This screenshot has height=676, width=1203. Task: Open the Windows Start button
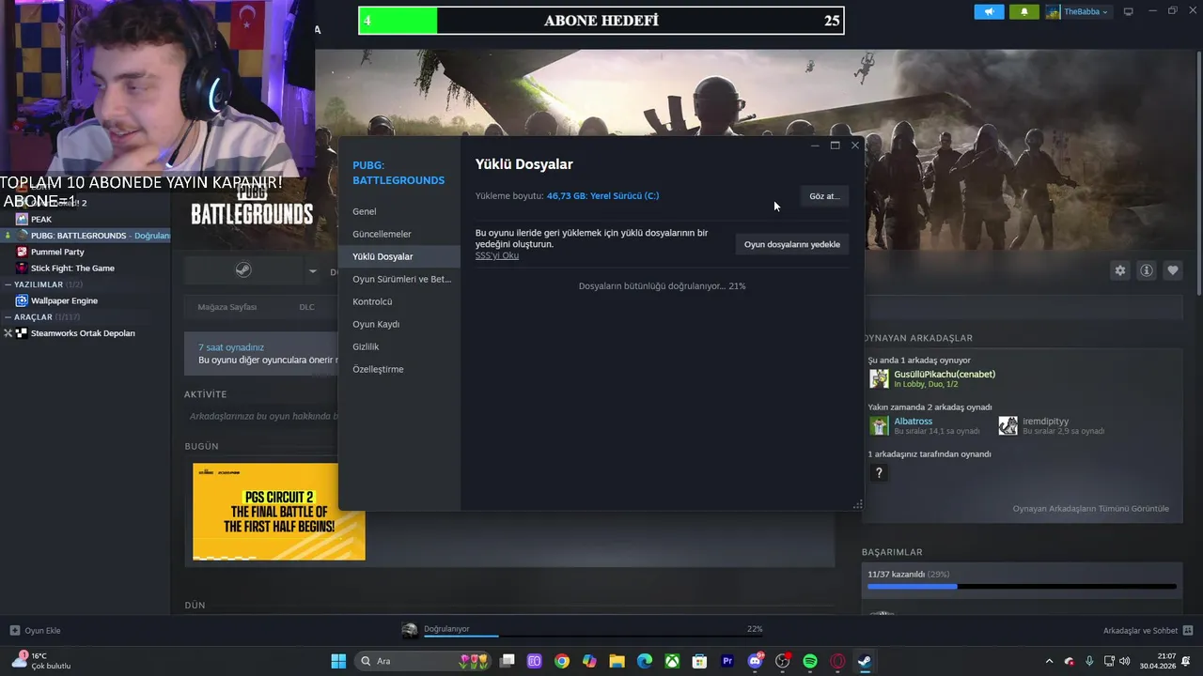[338, 661]
